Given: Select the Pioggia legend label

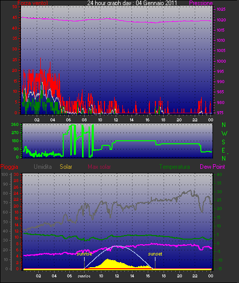Looking at the screenshot, I should (x=9, y=167).
